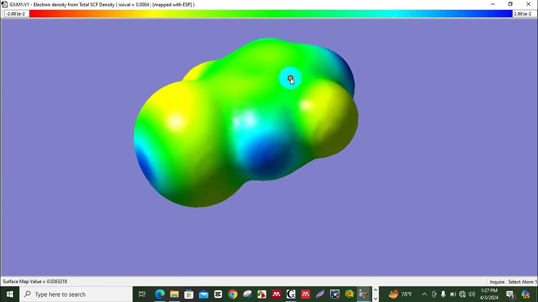Restore down the GaussView window
Viewport: 538px width, 302px height.
(510, 4)
